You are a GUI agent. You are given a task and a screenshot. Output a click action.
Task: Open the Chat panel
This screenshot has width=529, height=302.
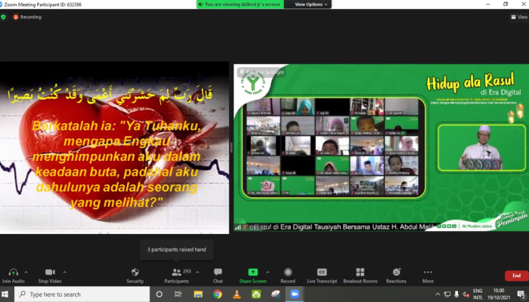point(218,273)
